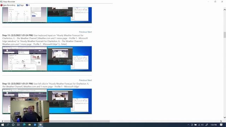The image size is (226, 127).
Task: Click the vertical scrollbar down arrow
Action: pos(225,117)
